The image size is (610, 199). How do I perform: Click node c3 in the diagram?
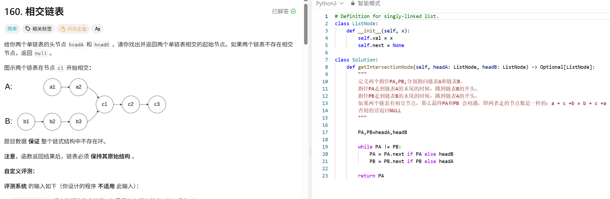coord(157,104)
